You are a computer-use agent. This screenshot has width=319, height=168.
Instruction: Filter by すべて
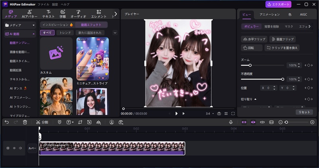click(x=47, y=33)
